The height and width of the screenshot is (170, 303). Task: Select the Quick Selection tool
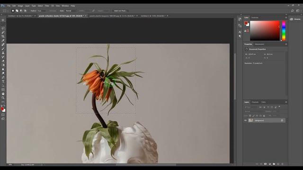click(3, 32)
